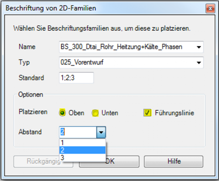Toggle the Führungslinie checkbox square
This screenshot has height=181, width=219.
[148, 113]
